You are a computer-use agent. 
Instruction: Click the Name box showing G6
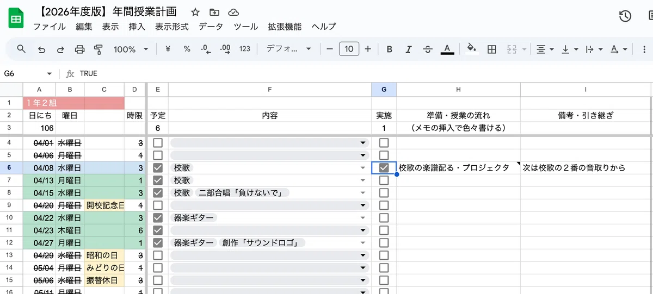click(x=22, y=73)
